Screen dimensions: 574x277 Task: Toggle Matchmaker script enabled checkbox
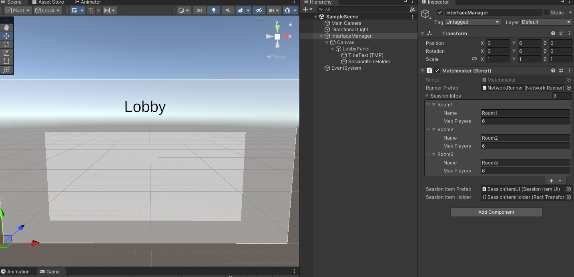coord(438,70)
